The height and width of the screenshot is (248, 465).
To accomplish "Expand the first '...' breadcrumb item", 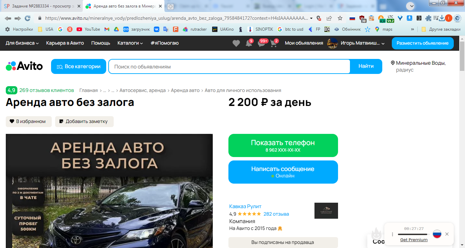I will [x=105, y=90].
